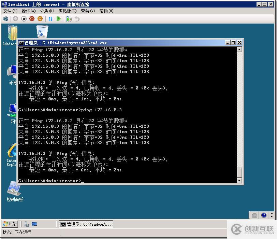This screenshot has height=239, width=277.
Task: Open the 帮助(H) menu
Action: click(x=106, y=11)
